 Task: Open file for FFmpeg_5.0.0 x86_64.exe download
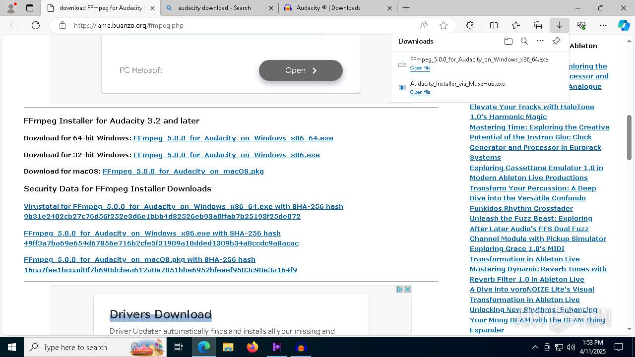pyautogui.click(x=420, y=68)
